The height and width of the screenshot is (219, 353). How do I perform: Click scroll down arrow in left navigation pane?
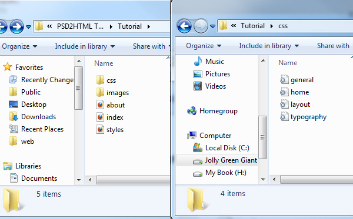click(79, 180)
